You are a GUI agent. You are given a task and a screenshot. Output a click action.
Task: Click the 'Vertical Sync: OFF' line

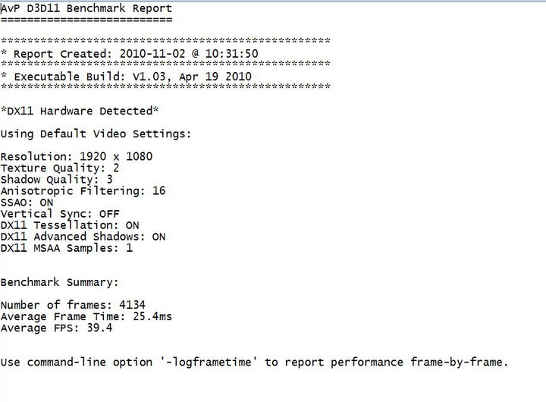click(60, 214)
